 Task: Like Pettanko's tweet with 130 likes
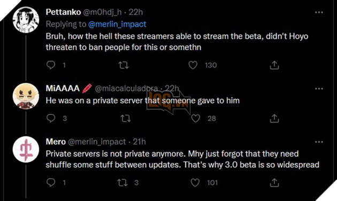coord(193,65)
